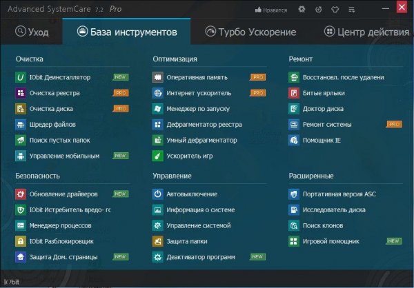Click the IObit logo at the bottom
414x288 pixels.
tap(12, 282)
